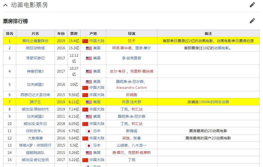This screenshot has width=263, height=167.
Task: Open 日本 link in the 你的名字。 row
Action: tap(97, 131)
